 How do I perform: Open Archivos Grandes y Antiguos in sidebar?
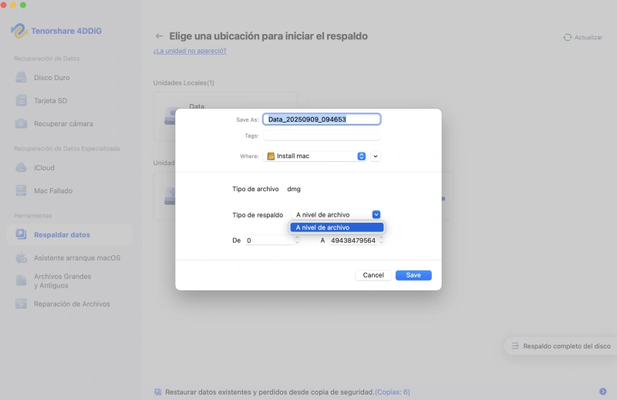[x=69, y=281]
